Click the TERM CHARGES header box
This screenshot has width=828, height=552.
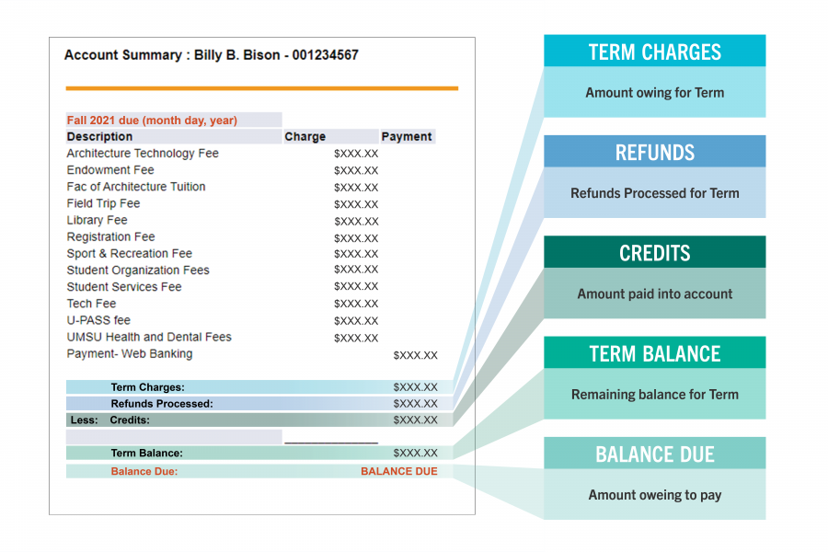coord(654,52)
